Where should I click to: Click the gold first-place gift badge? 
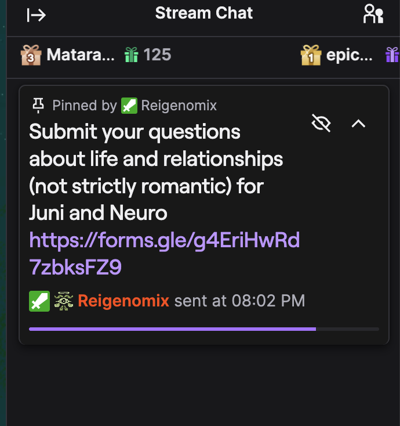(311, 55)
